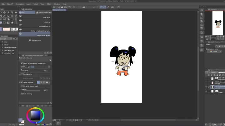
Task: Expand the new anim cel auto action
Action: (2, 50)
